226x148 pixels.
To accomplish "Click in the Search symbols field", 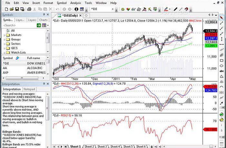I will [19, 25].
